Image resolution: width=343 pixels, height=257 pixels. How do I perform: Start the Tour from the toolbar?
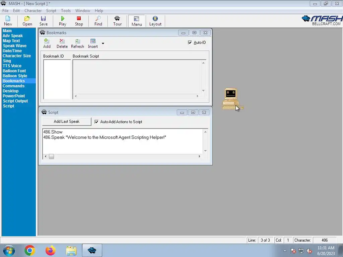tap(117, 21)
